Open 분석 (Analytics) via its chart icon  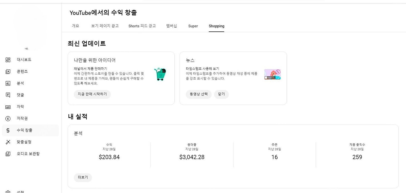(x=8, y=83)
